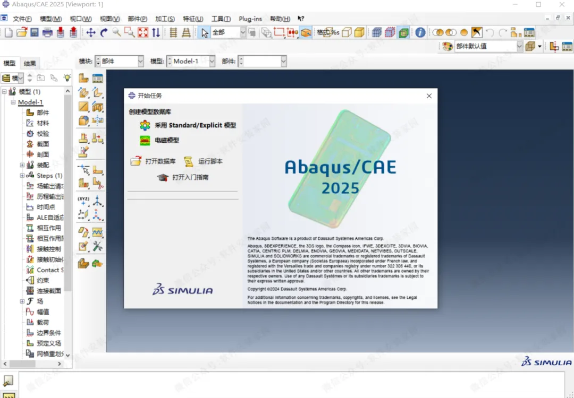574x398 pixels.
Task: Open the 部件默认值 color code dropdown
Action: coord(488,46)
